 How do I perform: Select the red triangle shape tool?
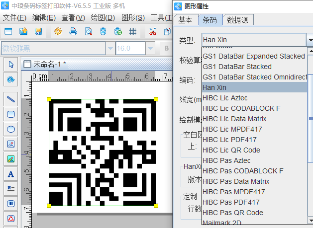point(11,219)
